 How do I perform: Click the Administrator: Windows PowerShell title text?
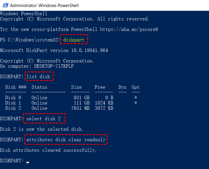44,5
